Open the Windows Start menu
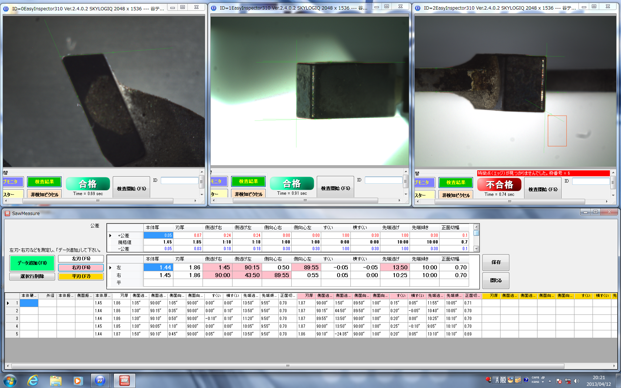Image resolution: width=621 pixels, height=388 pixels. [10, 380]
